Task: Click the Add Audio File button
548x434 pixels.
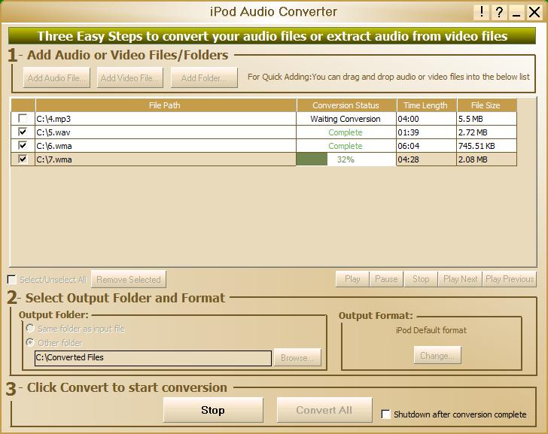Action: pyautogui.click(x=56, y=78)
